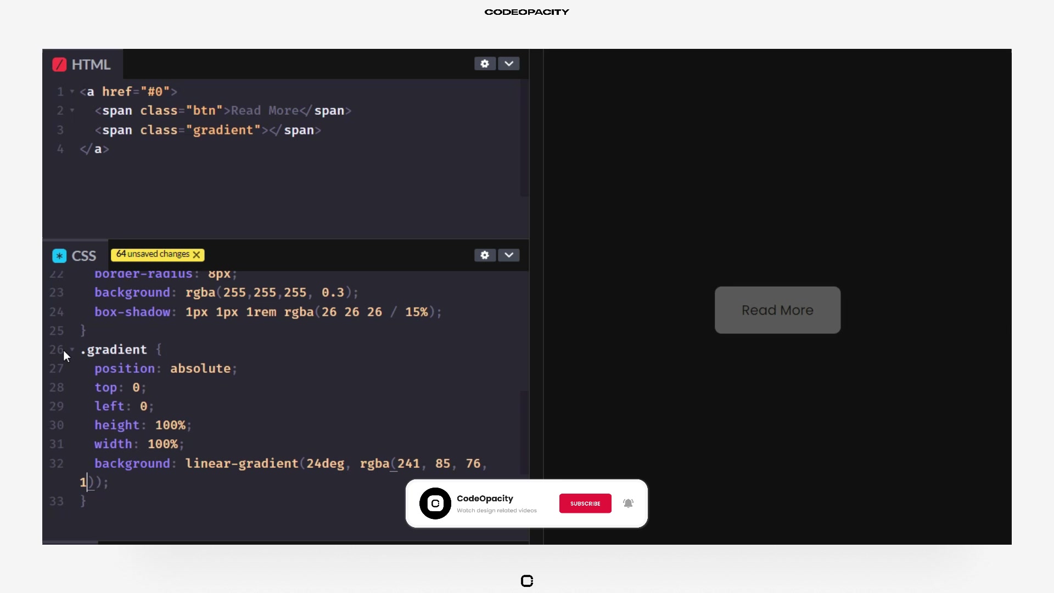Collapse fold arrow on HTML line 2
The width and height of the screenshot is (1054, 593).
pyautogui.click(x=72, y=110)
